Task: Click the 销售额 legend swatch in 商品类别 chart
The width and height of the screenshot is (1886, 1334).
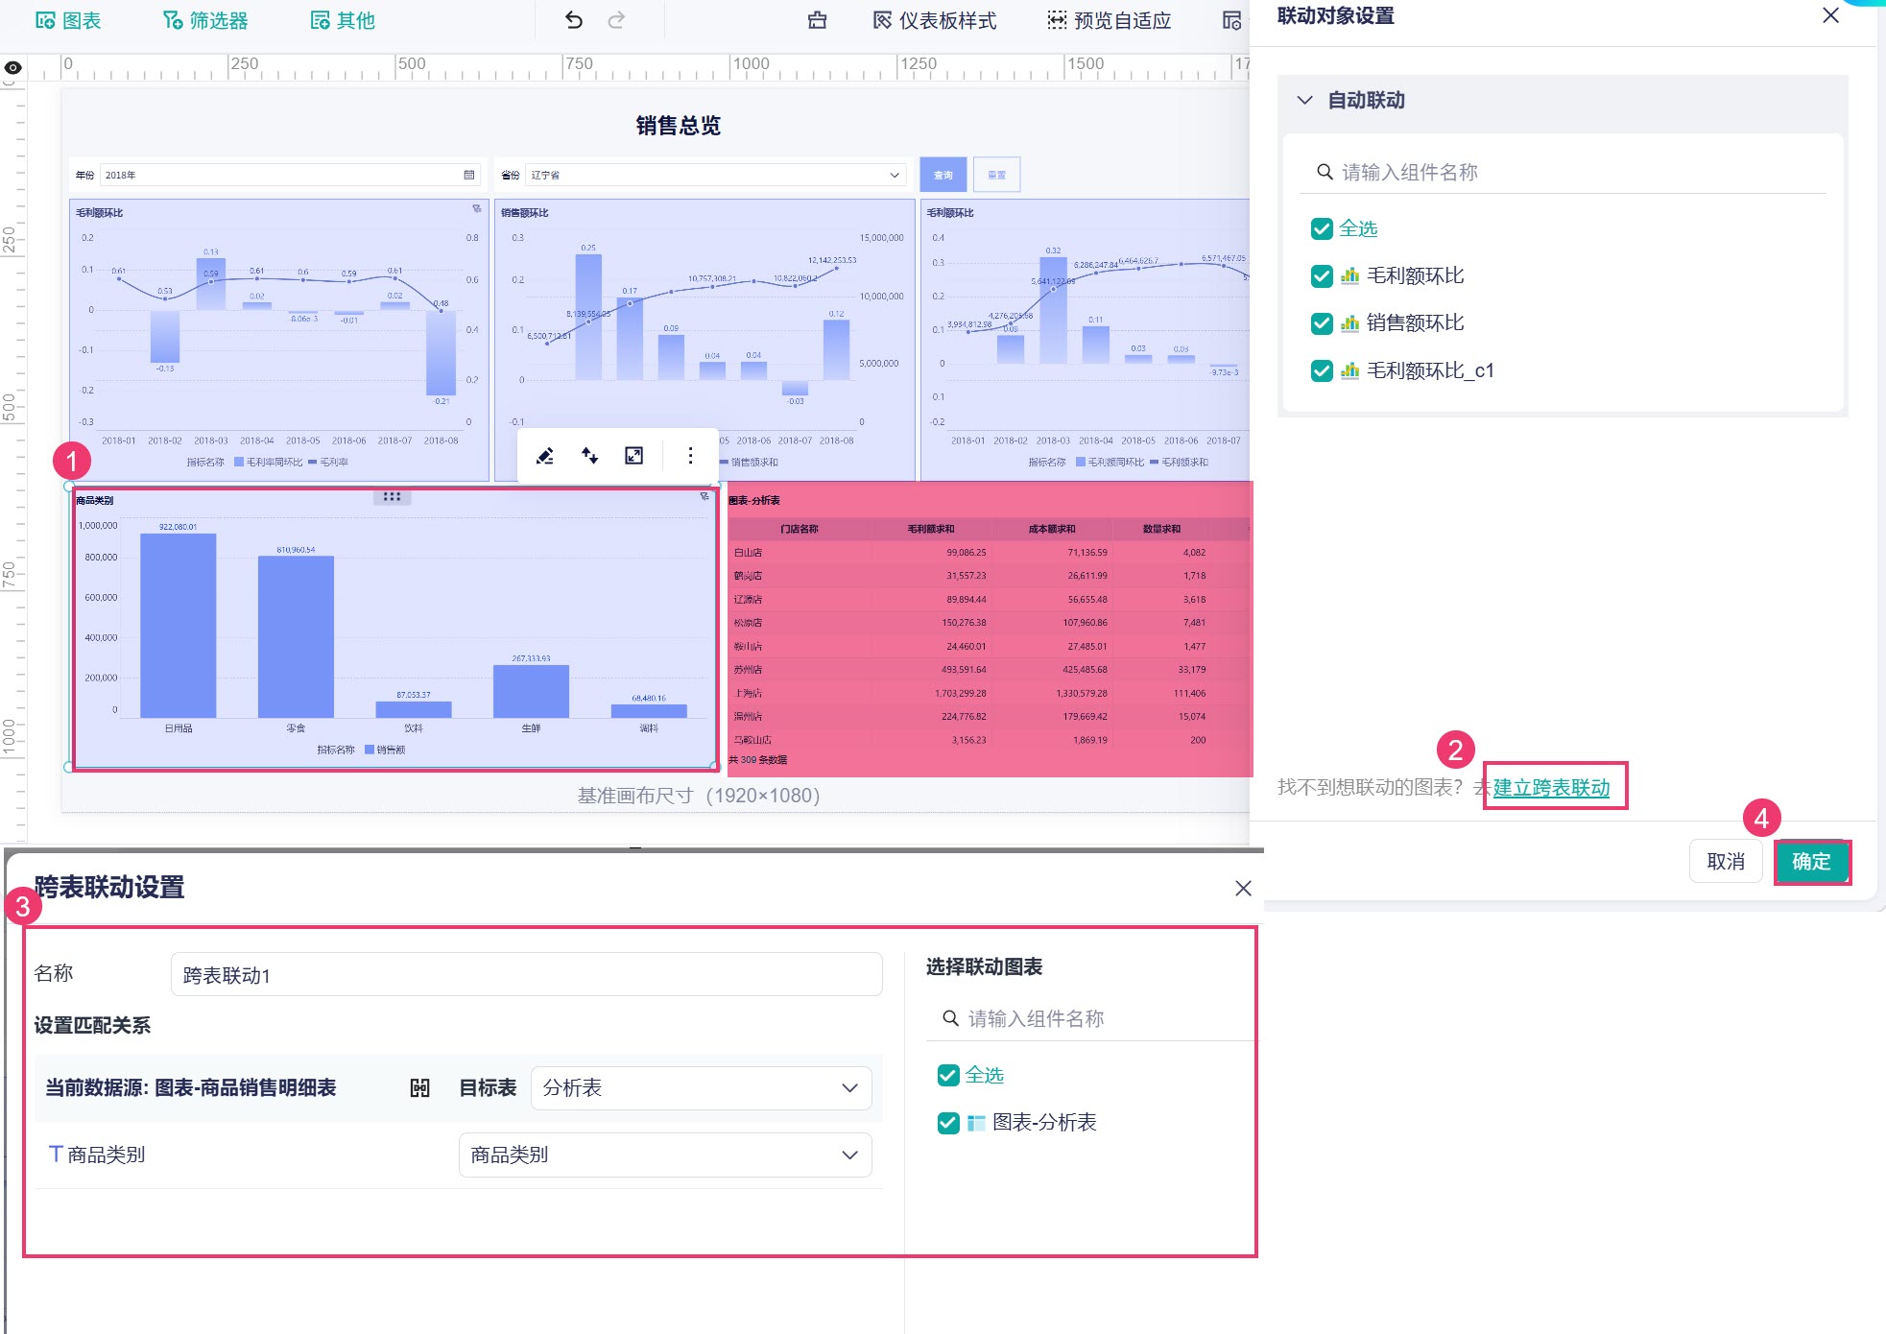Action: 370,750
